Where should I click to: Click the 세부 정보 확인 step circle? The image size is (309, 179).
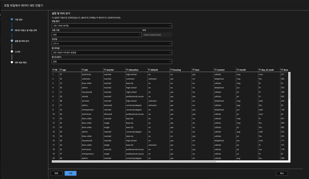[x=12, y=62]
